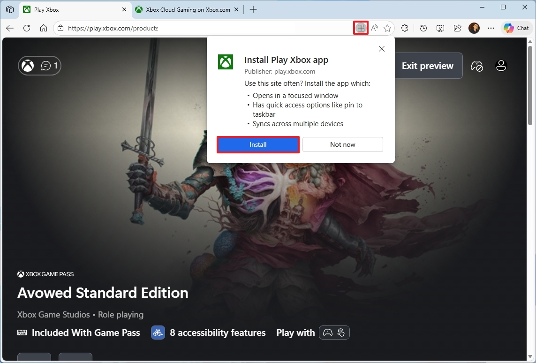The image size is (536, 363).
Task: Open Read aloud icon in address bar
Action: [374, 28]
